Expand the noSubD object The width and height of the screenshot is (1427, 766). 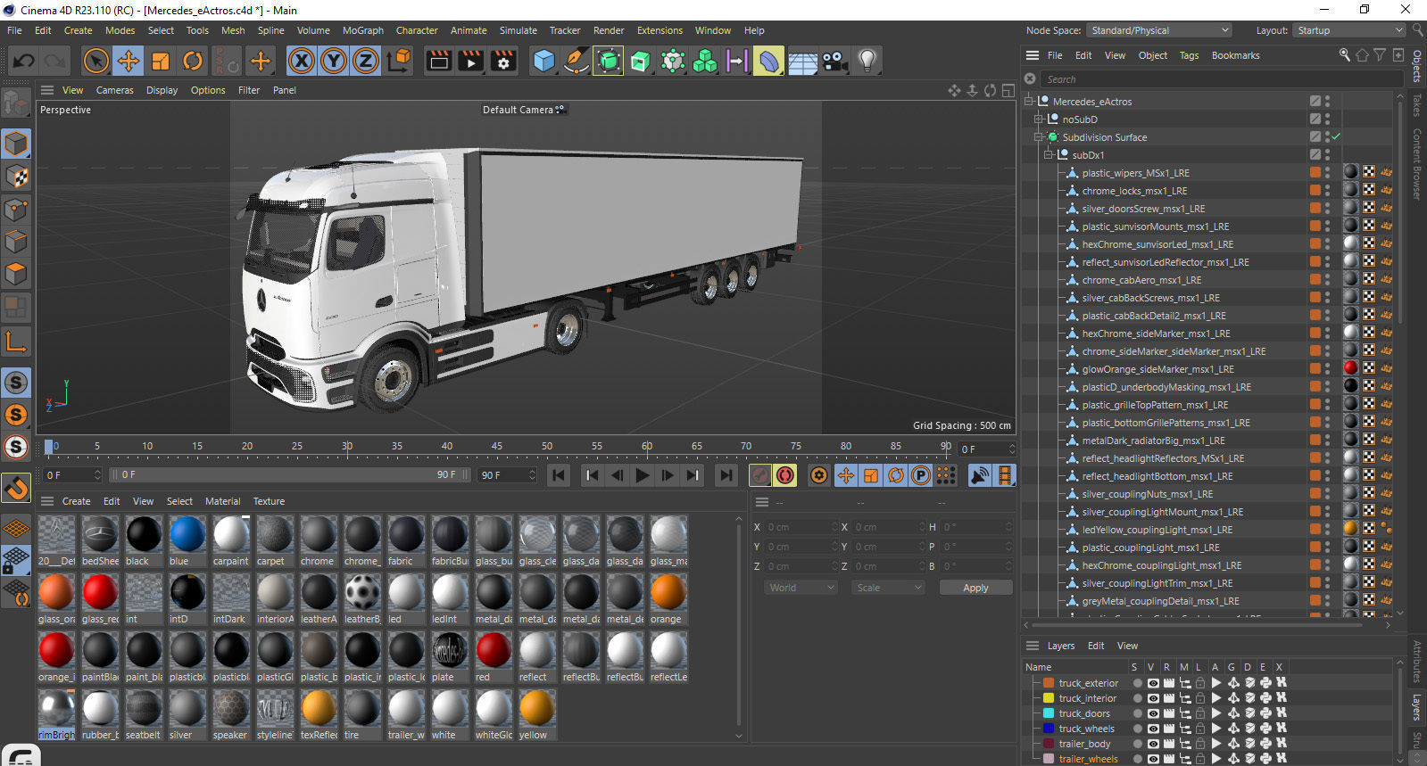tap(1039, 119)
